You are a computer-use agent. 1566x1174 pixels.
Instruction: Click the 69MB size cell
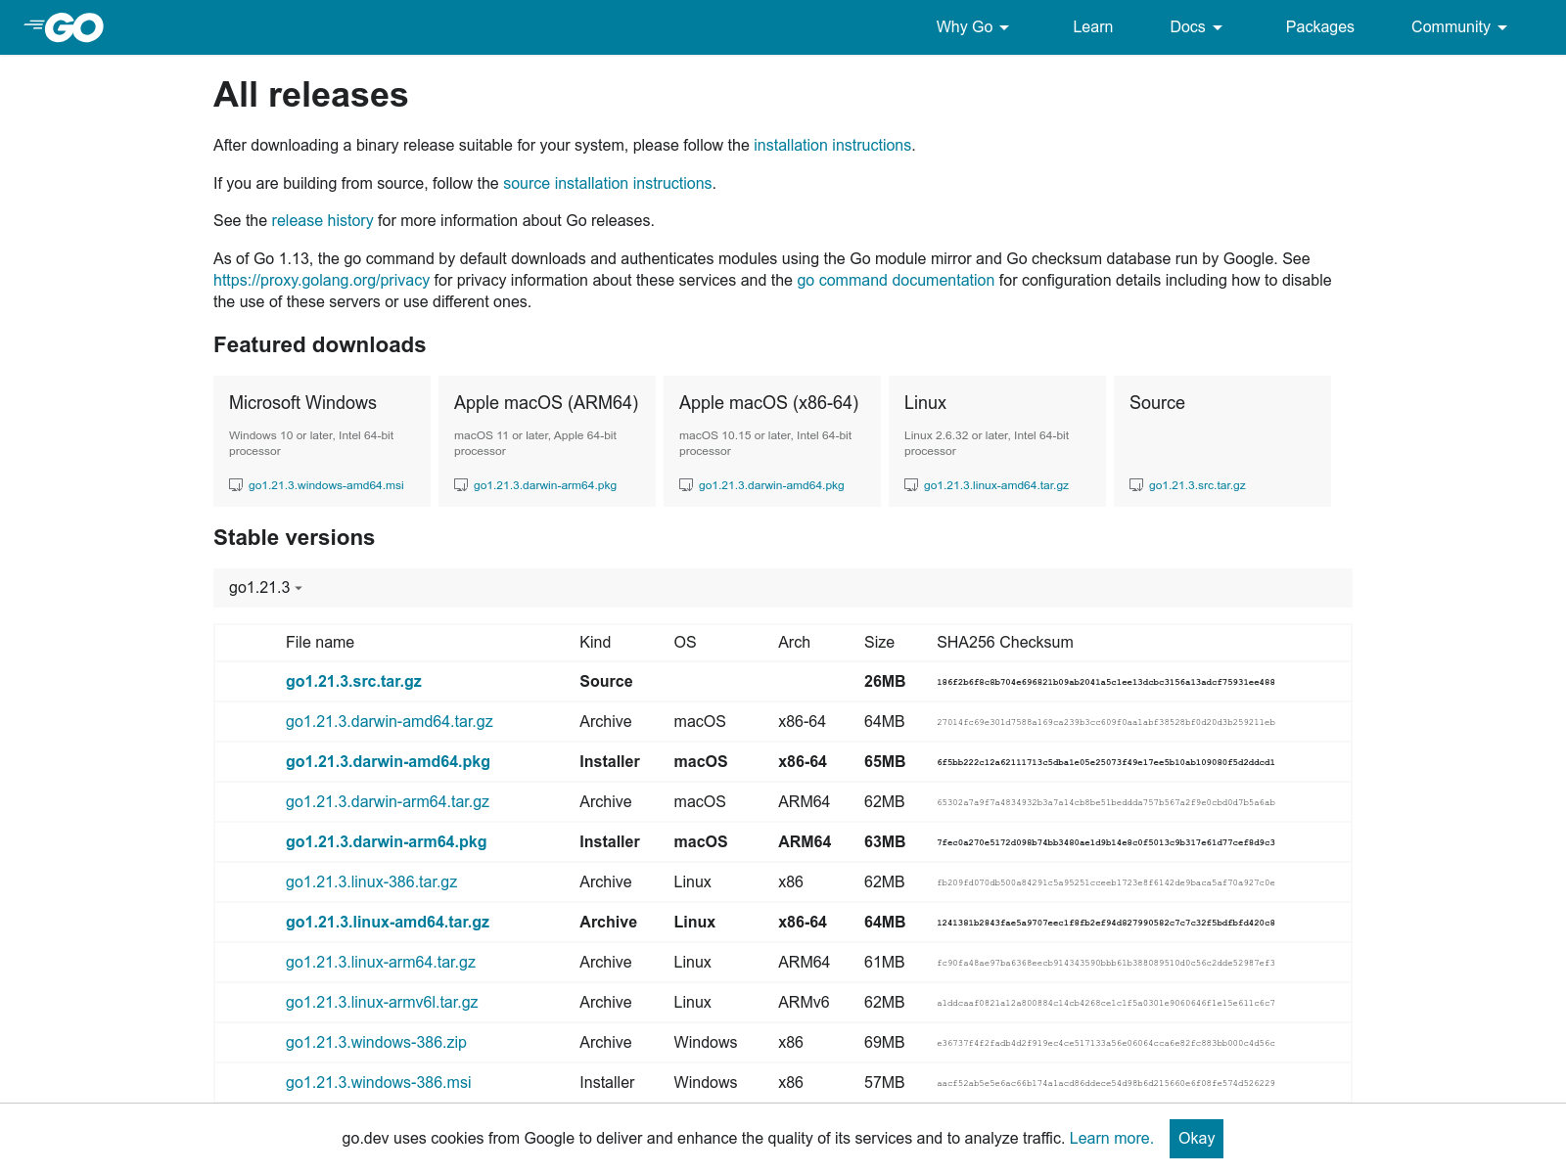click(x=884, y=1043)
